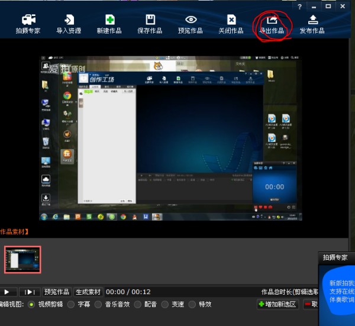Minimize the application window
This screenshot has width=355, height=326.
click(x=314, y=7)
